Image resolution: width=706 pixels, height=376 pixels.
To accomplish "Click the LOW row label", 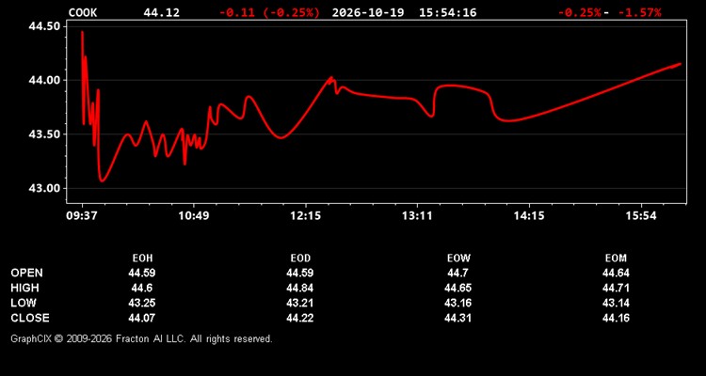I will point(24,303).
